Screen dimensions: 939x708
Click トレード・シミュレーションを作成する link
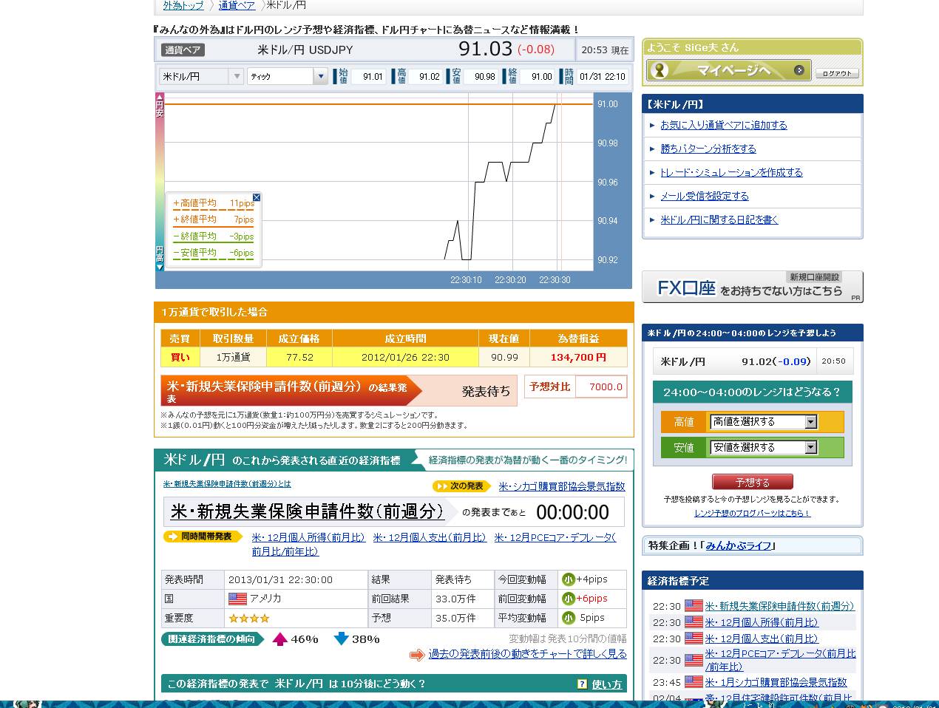tap(731, 172)
